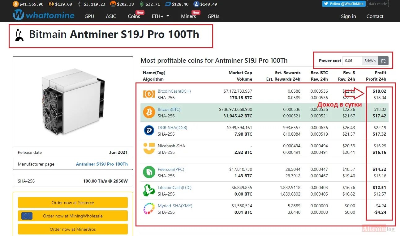Image resolution: width=400 pixels, height=236 pixels.
Task: Click the $/kWh unit label
Action: point(370,61)
